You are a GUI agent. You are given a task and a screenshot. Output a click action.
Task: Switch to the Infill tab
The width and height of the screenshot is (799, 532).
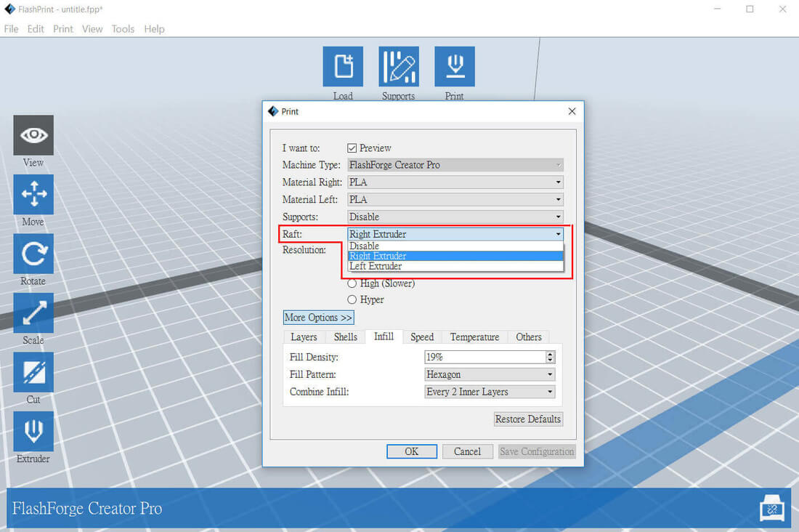[384, 336]
